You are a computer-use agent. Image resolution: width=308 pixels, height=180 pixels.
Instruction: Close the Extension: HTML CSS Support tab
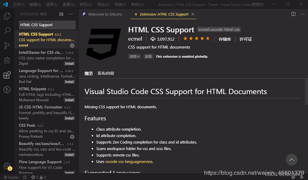[193, 14]
